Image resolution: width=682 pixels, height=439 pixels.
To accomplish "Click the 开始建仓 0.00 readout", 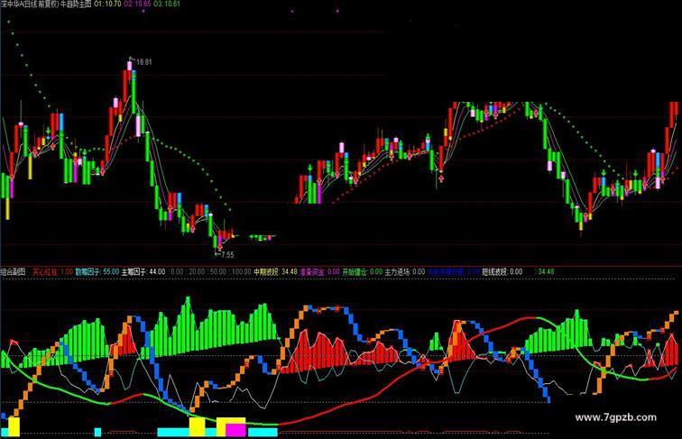I will coord(363,271).
